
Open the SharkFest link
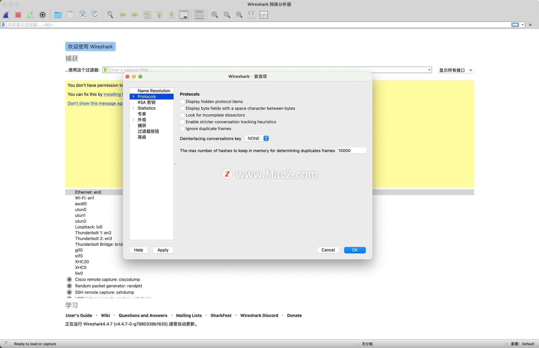pos(221,315)
